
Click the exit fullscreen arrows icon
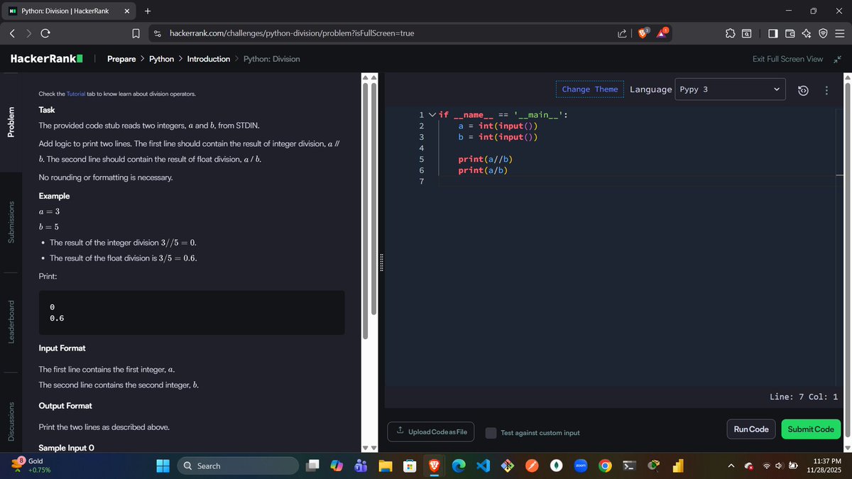tap(838, 59)
